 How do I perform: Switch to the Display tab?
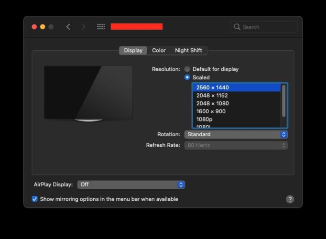coord(133,51)
